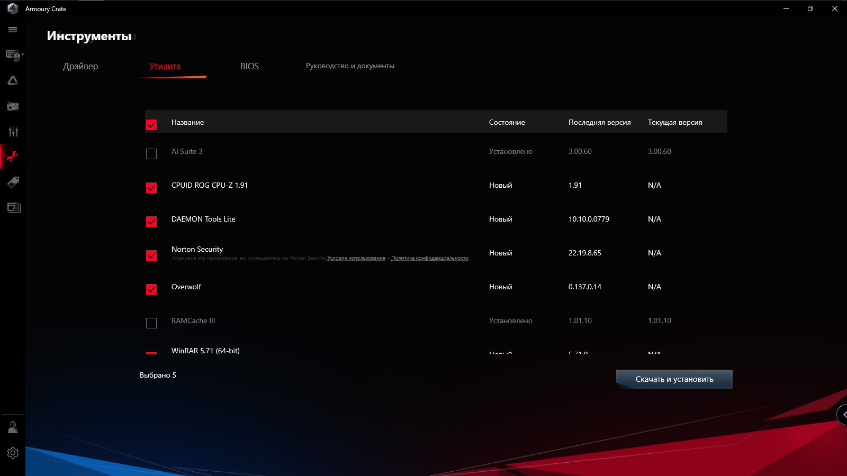Open scenario profiles sliders icon
Screen dimensions: 847x476
13,132
